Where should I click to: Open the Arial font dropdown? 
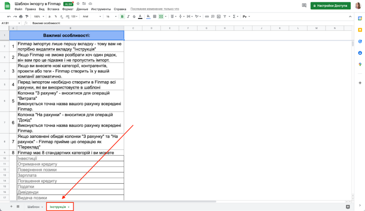pyautogui.click(x=92, y=16)
